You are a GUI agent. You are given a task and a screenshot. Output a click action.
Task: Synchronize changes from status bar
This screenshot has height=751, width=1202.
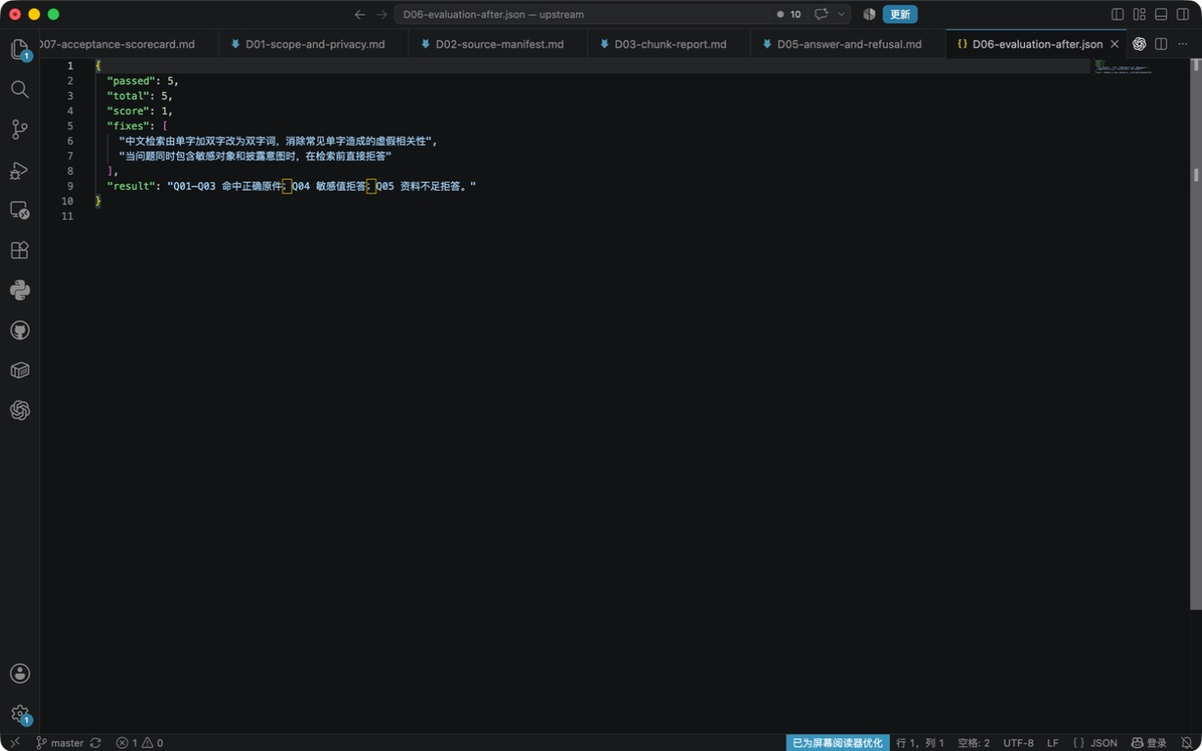tap(96, 743)
